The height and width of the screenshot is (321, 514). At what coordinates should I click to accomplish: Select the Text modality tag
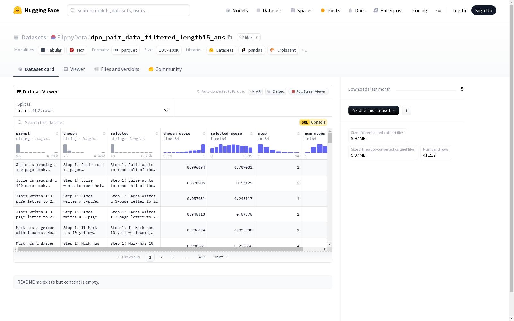coord(77,50)
